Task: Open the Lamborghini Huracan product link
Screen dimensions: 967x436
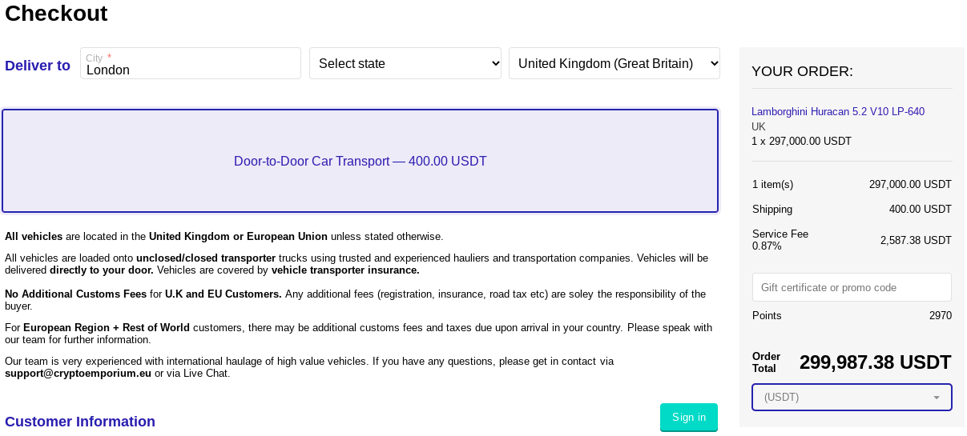Action: point(838,112)
